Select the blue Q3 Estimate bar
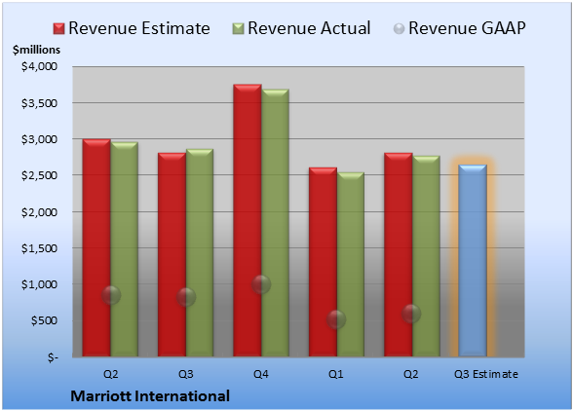Viewport: 573px width, 411px height. (473, 260)
